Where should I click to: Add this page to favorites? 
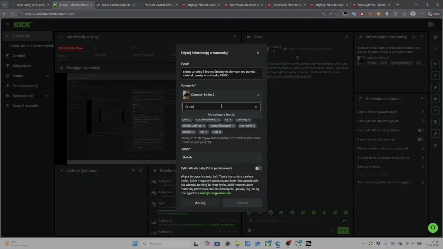click(337, 14)
